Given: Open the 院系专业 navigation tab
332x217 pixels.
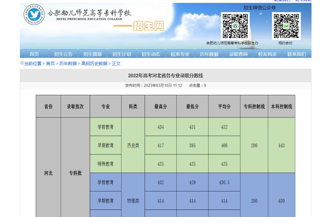Looking at the screenshot, I should 180,54.
